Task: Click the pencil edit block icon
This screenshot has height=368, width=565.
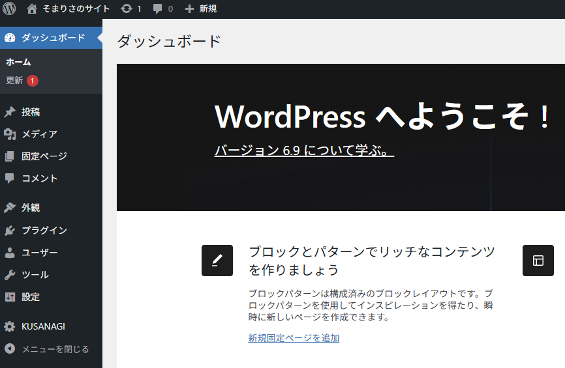Action: 217,261
